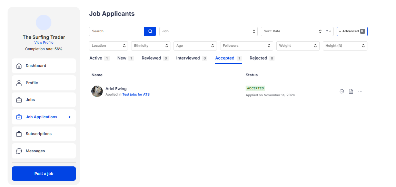View Ariel Ewing's application document icon

(x=351, y=91)
